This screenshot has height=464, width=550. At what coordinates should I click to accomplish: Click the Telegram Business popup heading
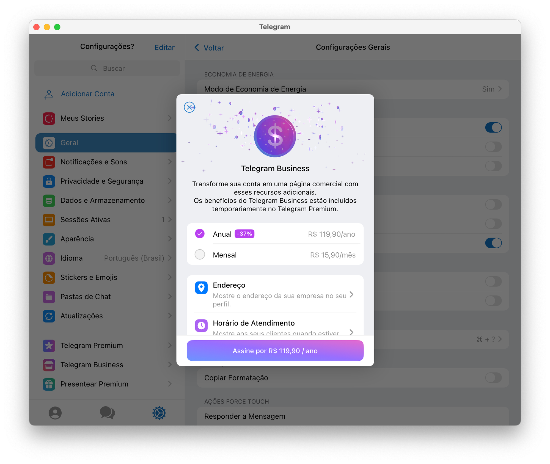point(275,169)
